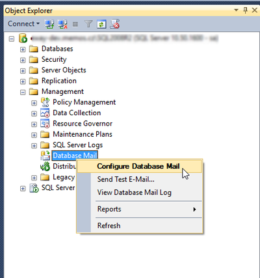Select the Maintenance Plans tree item

pyautogui.click(x=83, y=134)
